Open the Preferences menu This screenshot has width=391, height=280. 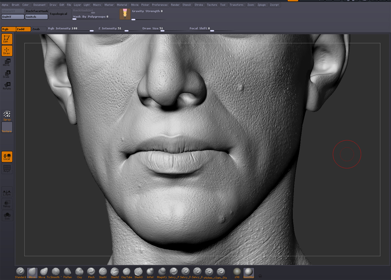pos(160,5)
